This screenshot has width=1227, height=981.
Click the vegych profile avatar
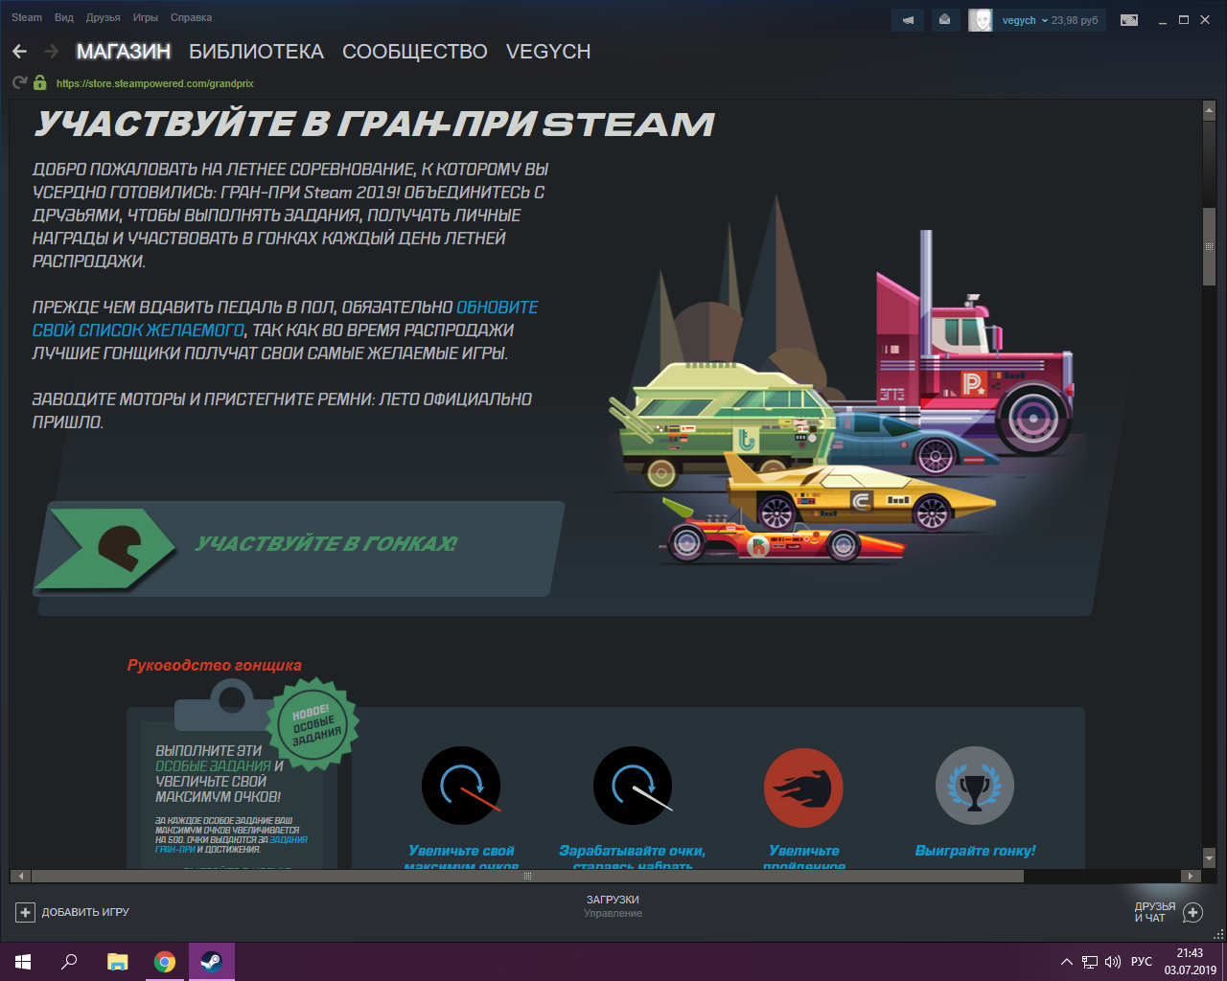981,20
